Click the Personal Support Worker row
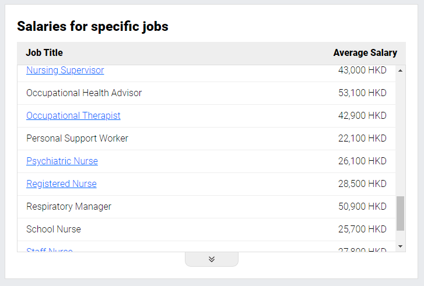424x286 pixels. click(206, 139)
